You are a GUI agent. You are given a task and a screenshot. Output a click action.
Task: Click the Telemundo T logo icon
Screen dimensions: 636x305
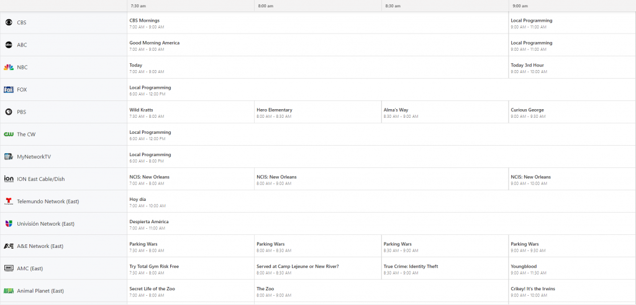tap(9, 201)
